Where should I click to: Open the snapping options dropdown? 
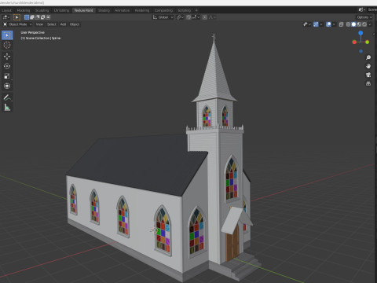point(196,17)
